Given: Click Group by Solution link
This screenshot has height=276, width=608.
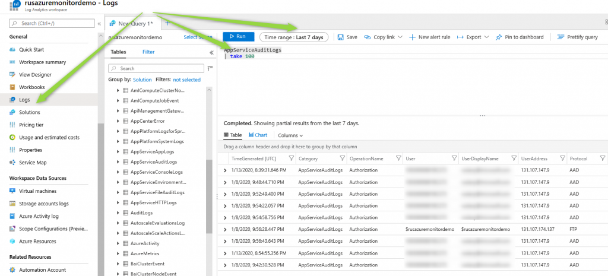Looking at the screenshot, I should coord(142,80).
